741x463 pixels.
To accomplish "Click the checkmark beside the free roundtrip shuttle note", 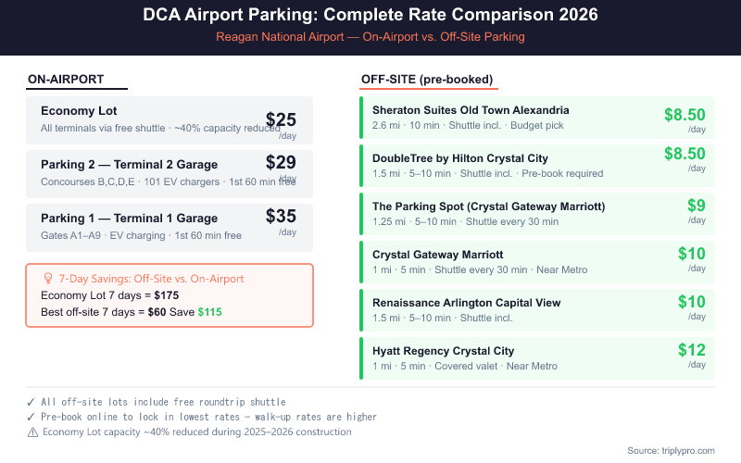I will 32,402.
